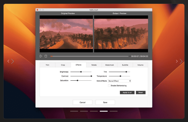Select the second slide indicator
This screenshot has width=188, height=122.
84,111
